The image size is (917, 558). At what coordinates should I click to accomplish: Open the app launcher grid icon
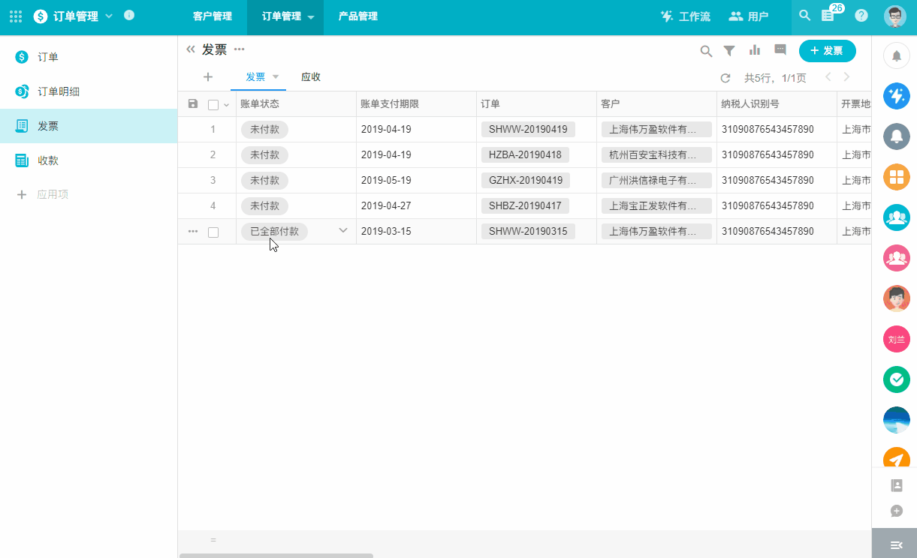16,16
